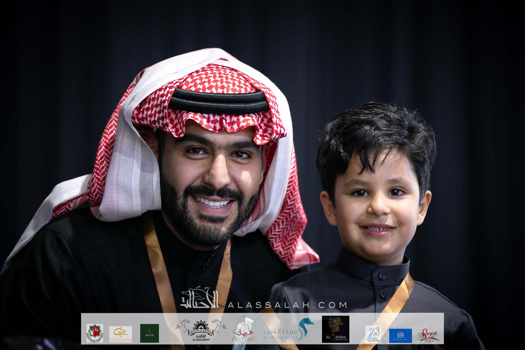Click the blue Al Arabia Stud logo
The image size is (525, 350).
(x=400, y=335)
